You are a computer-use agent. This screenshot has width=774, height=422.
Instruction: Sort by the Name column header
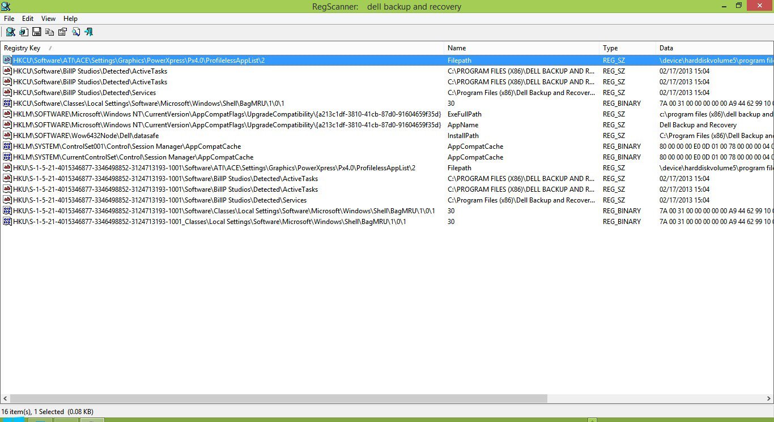[x=521, y=48]
